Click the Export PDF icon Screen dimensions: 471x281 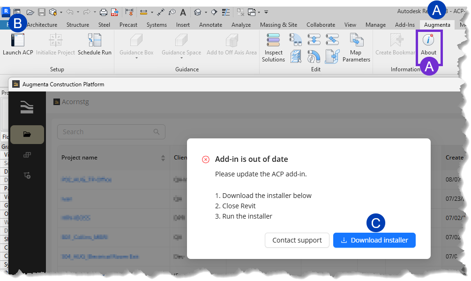114,12
